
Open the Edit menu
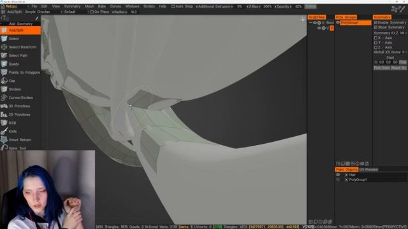(x=44, y=6)
